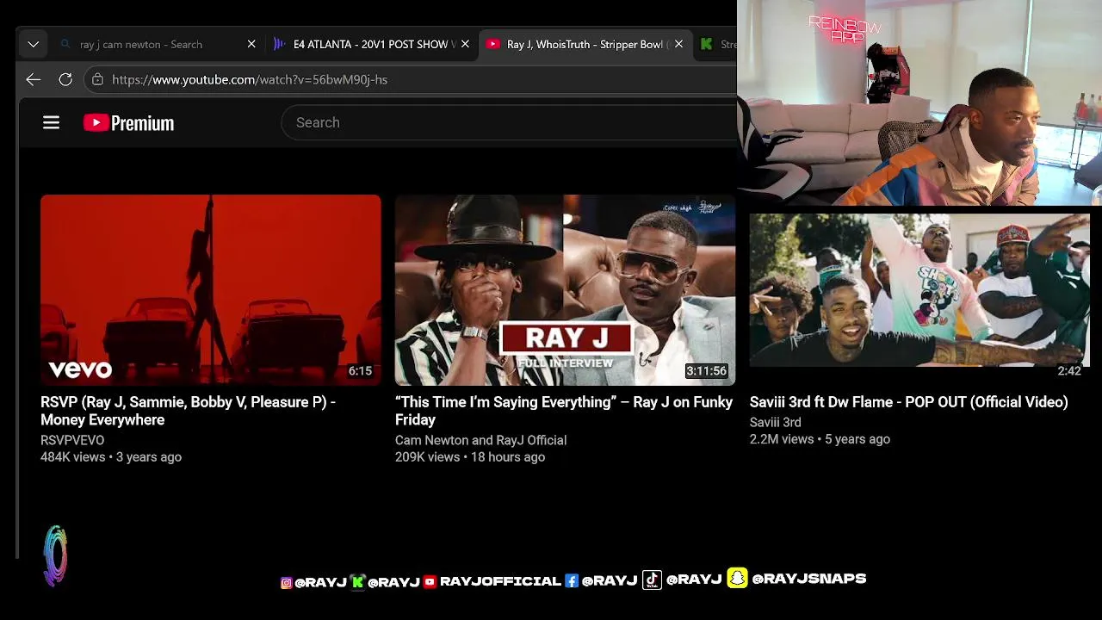Screen dimensions: 1102x620
Task: Click the 2:42 duration badge
Action: tap(1069, 371)
